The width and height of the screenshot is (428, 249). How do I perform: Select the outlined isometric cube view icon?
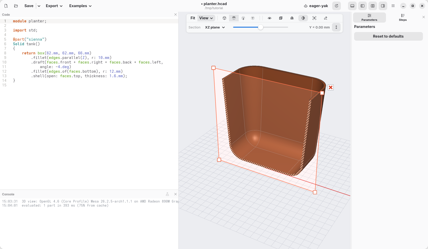[x=224, y=18]
